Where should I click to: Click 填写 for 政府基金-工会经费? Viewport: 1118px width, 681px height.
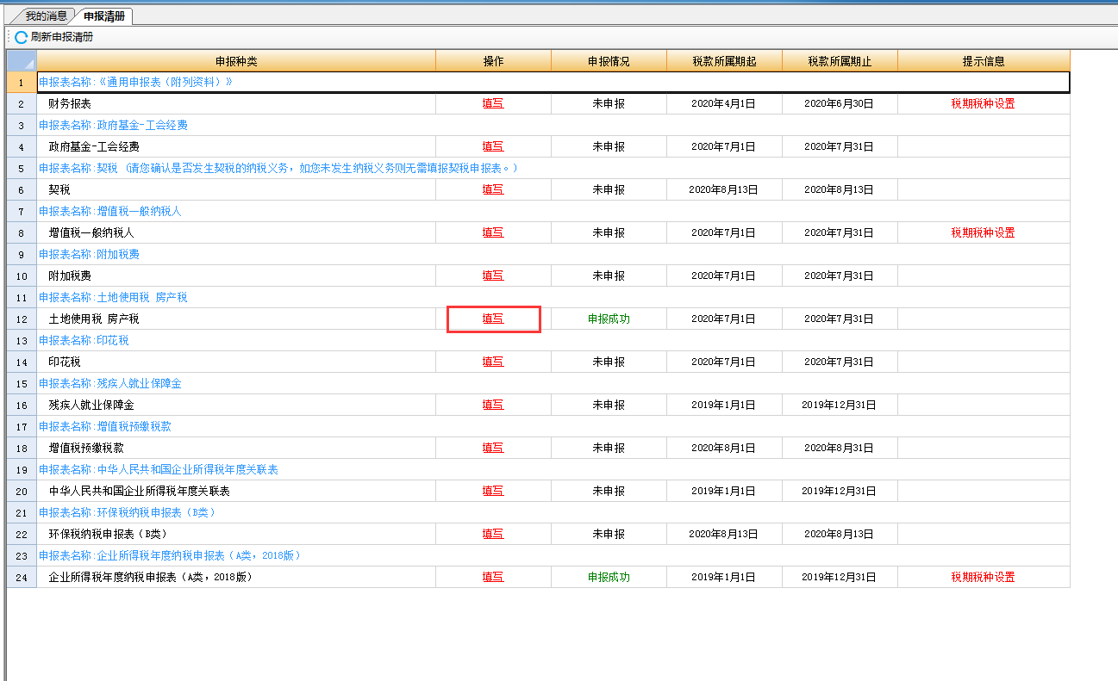coord(493,146)
